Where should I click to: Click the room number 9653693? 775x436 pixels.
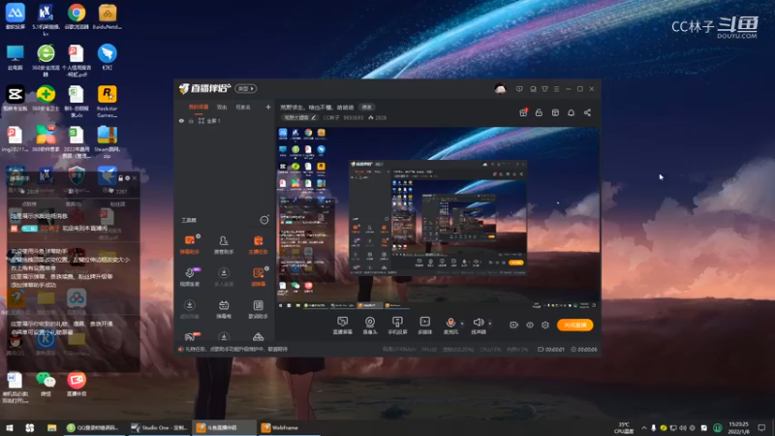click(353, 117)
